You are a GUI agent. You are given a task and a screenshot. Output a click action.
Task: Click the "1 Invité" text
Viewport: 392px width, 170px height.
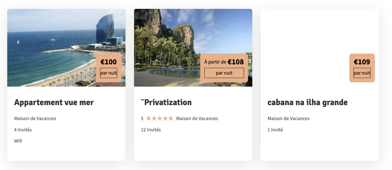click(x=275, y=130)
